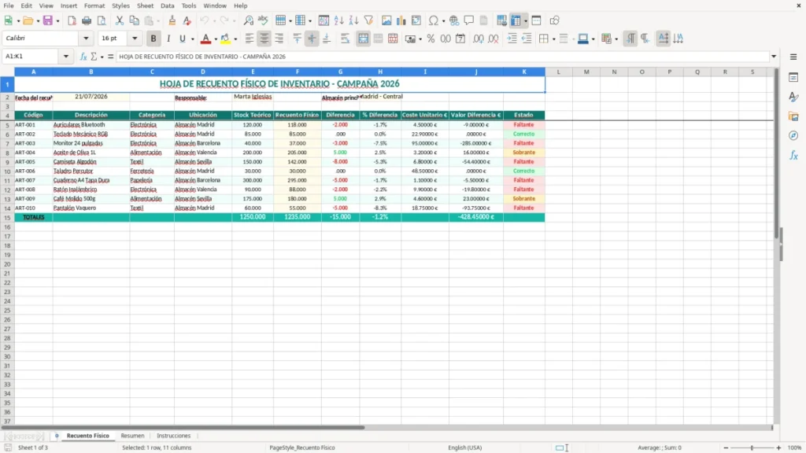Click the zoom out minus button
The image size is (806, 453).
726,447
